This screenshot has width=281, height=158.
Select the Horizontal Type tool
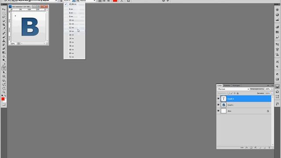coord(4,68)
